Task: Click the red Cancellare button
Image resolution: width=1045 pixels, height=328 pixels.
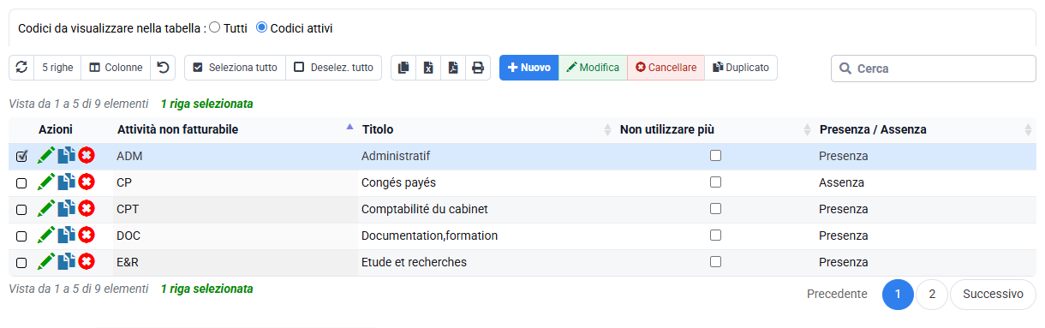Action: [x=666, y=68]
